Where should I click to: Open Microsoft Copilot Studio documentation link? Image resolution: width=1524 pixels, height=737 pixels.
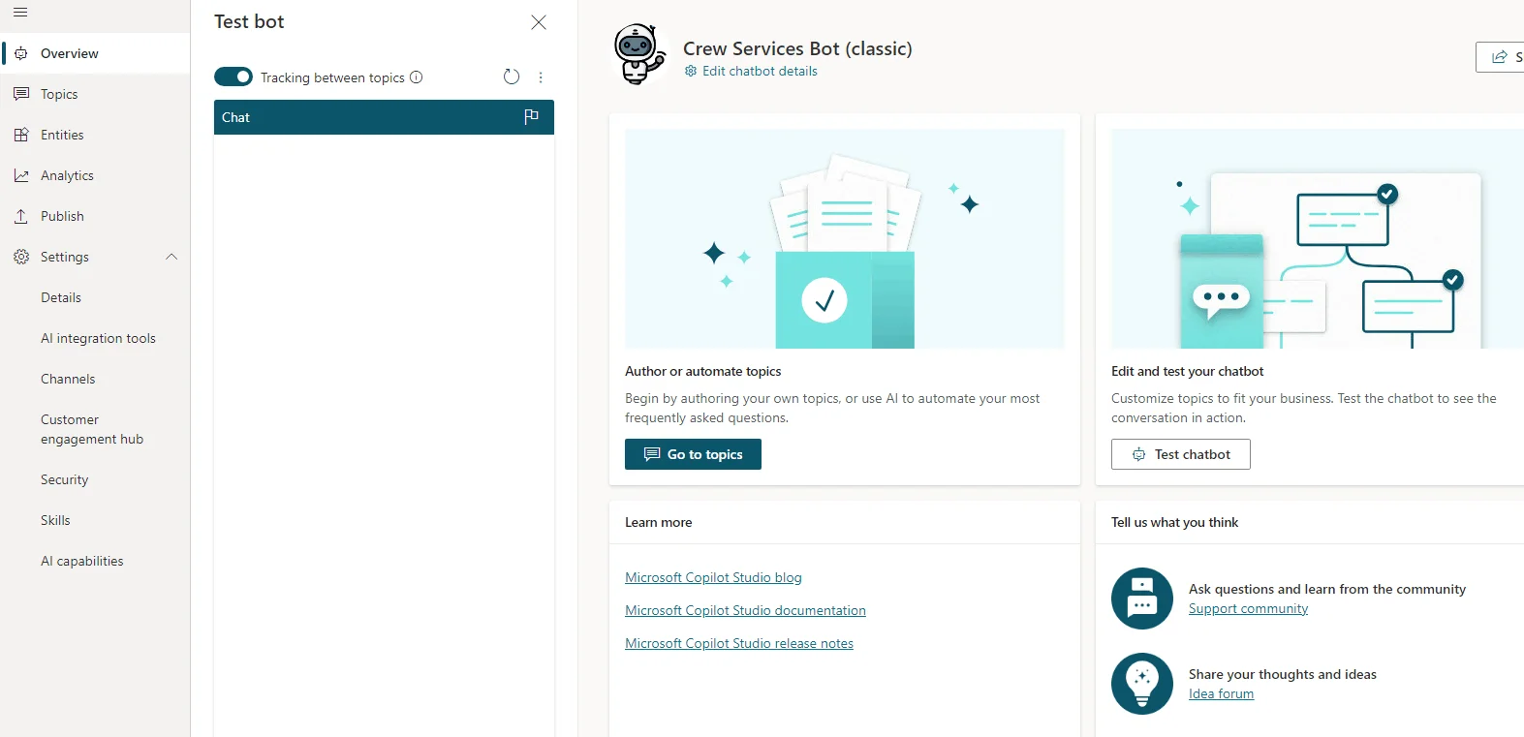pyautogui.click(x=745, y=610)
